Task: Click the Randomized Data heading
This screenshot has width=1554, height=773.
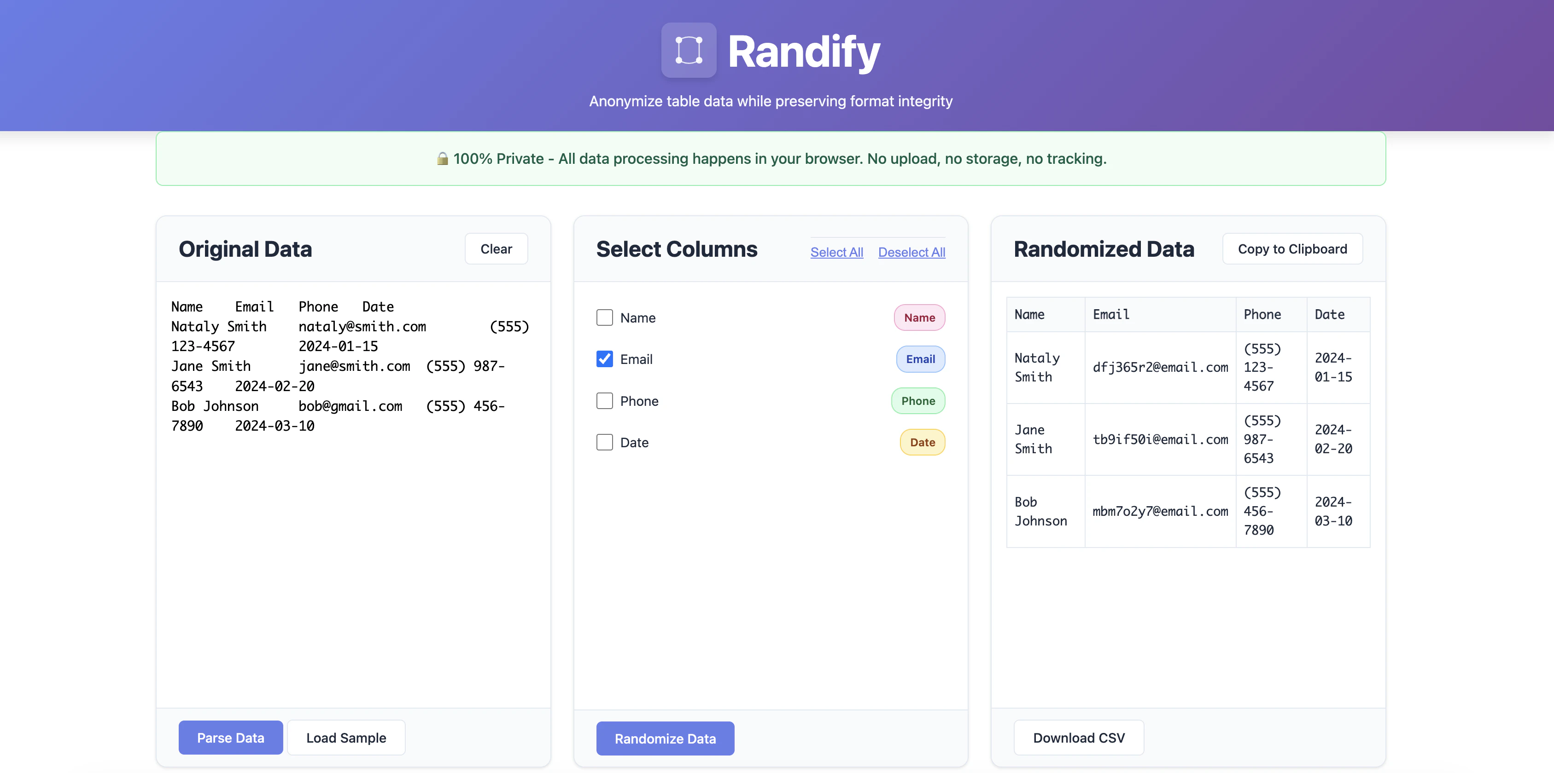Action: [x=1104, y=249]
